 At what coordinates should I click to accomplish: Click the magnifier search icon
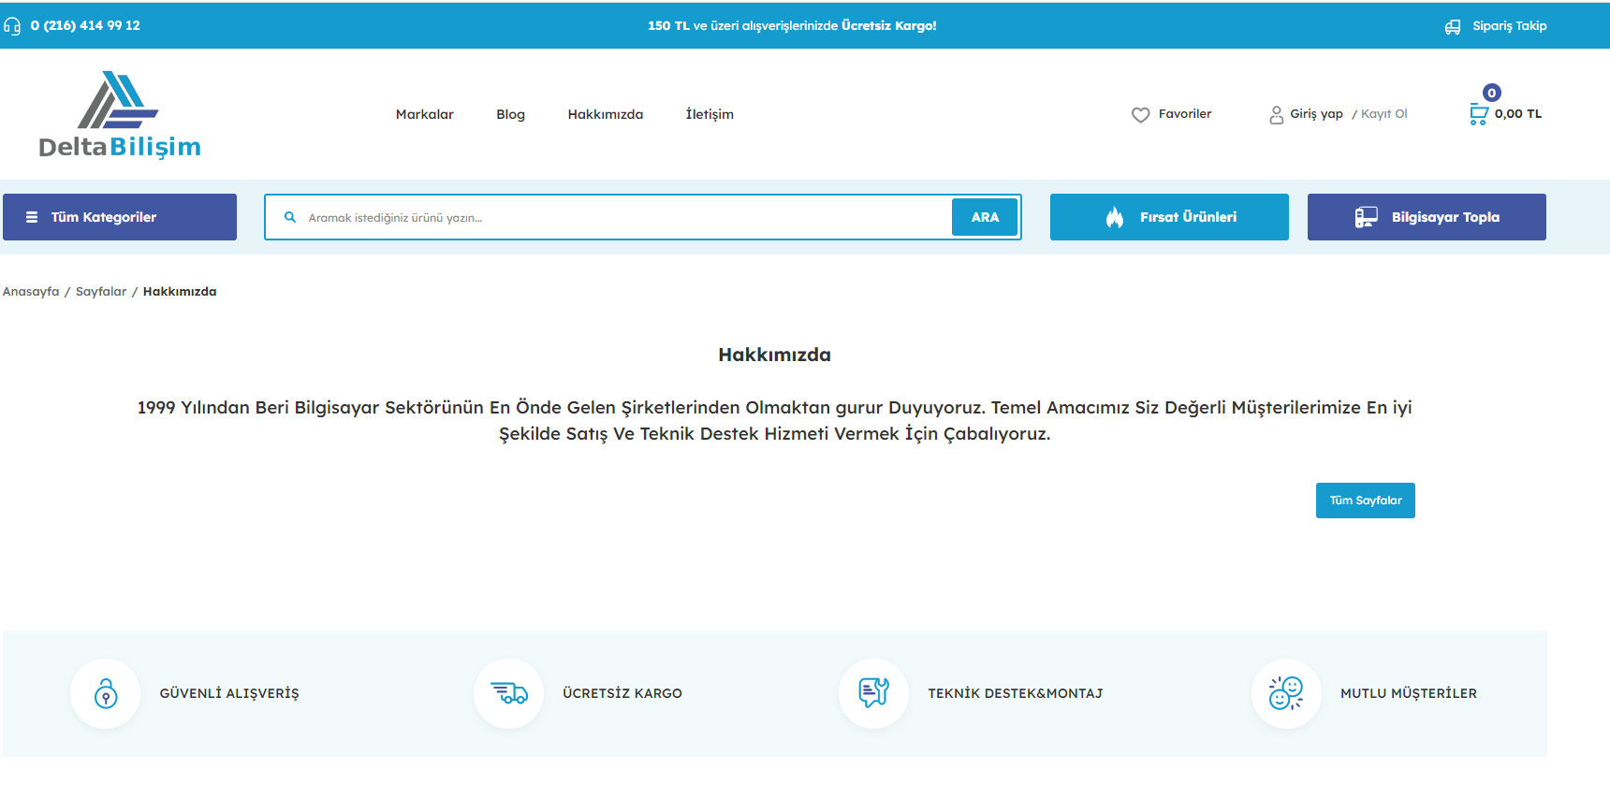(x=290, y=217)
